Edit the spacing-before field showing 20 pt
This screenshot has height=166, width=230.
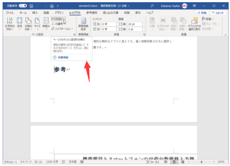(134, 24)
